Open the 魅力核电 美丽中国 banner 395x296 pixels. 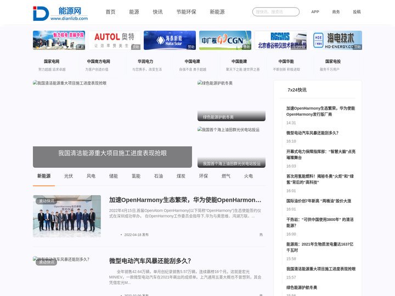click(x=59, y=40)
